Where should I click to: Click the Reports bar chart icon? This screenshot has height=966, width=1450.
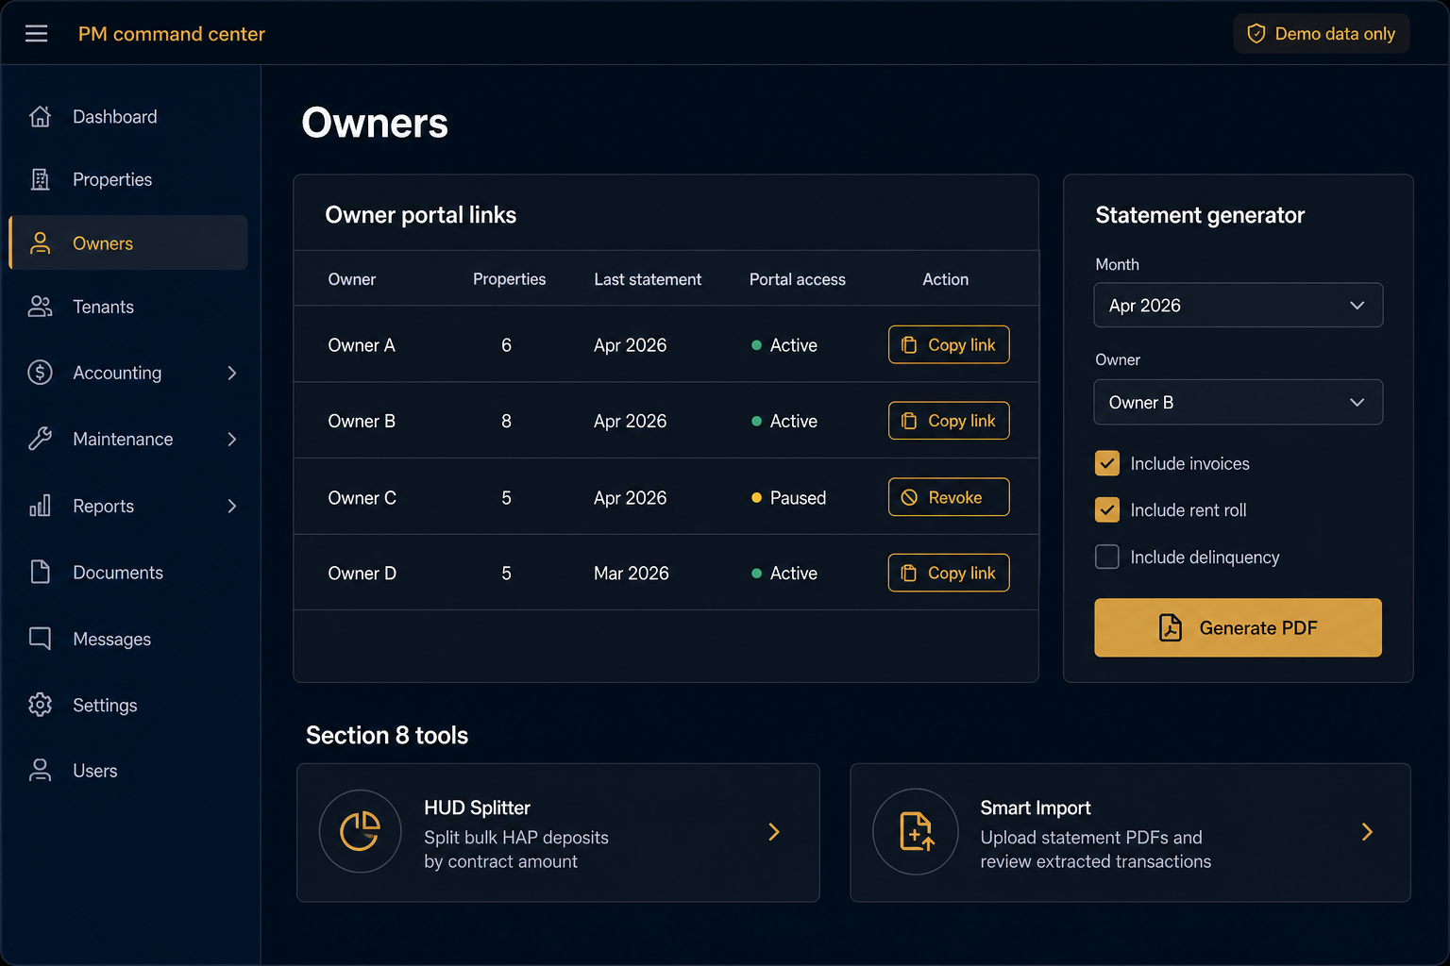pyautogui.click(x=40, y=506)
